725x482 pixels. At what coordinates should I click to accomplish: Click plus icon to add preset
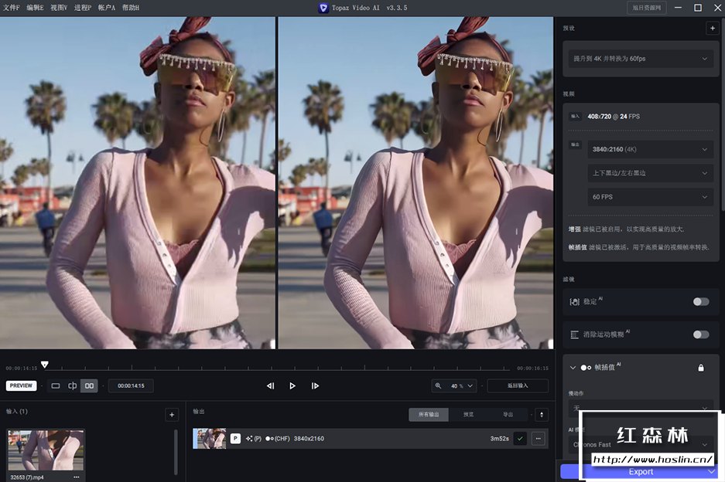tap(712, 28)
